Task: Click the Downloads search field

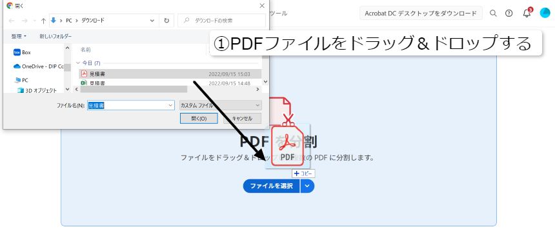Action: point(221,21)
